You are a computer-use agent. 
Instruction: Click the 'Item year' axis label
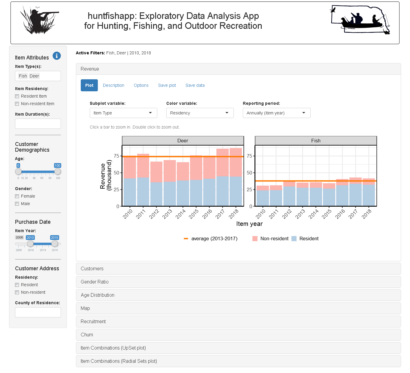point(249,224)
